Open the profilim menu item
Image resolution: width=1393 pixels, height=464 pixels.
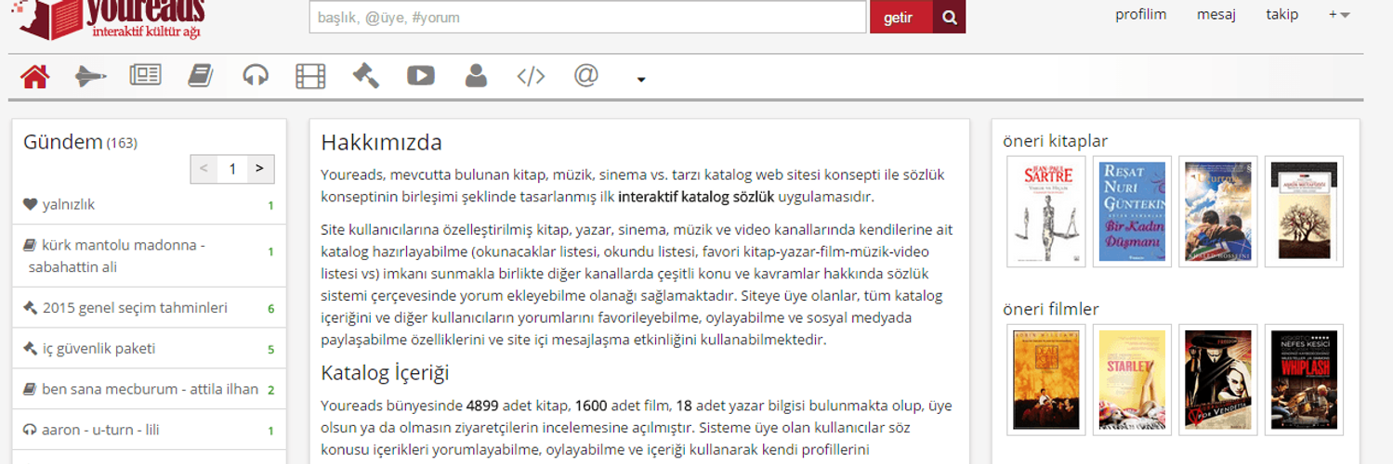pos(1140,14)
